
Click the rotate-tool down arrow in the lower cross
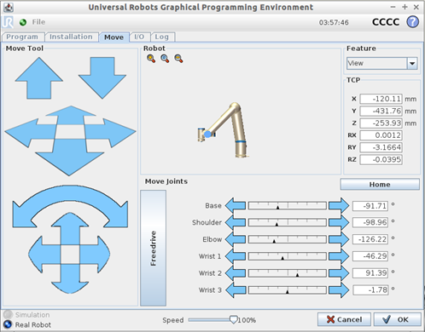(x=70, y=279)
